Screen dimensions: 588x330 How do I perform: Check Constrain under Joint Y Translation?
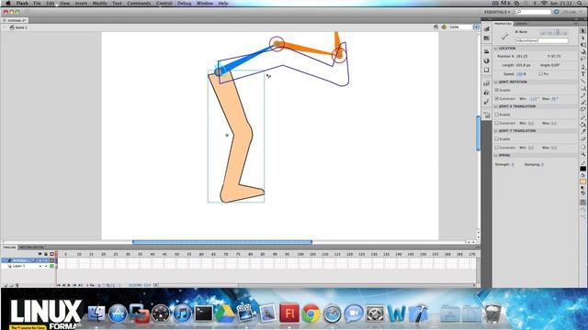[496, 148]
